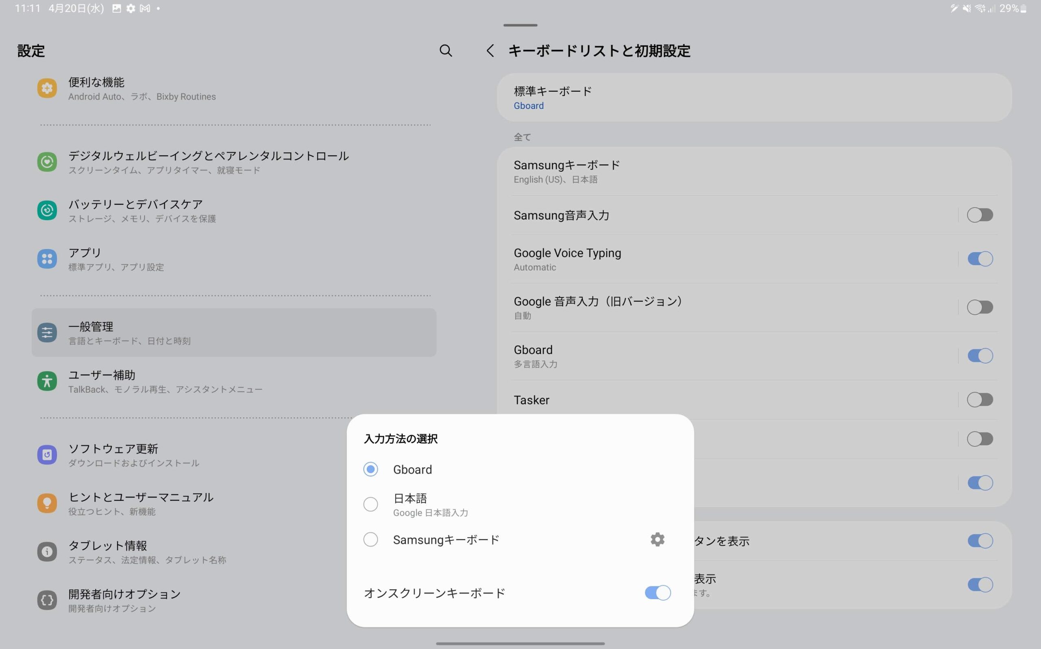Viewport: 1041px width, 649px height.
Task: Open the 一般管理 settings entry
Action: click(234, 333)
